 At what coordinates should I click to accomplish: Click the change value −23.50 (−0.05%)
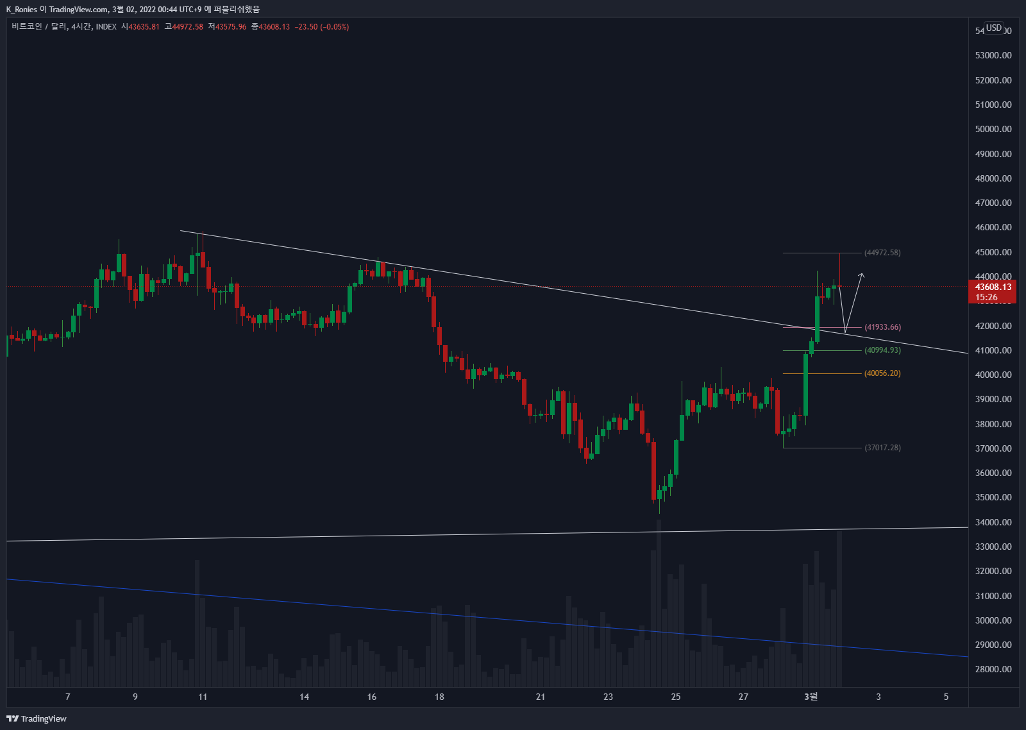coord(322,27)
